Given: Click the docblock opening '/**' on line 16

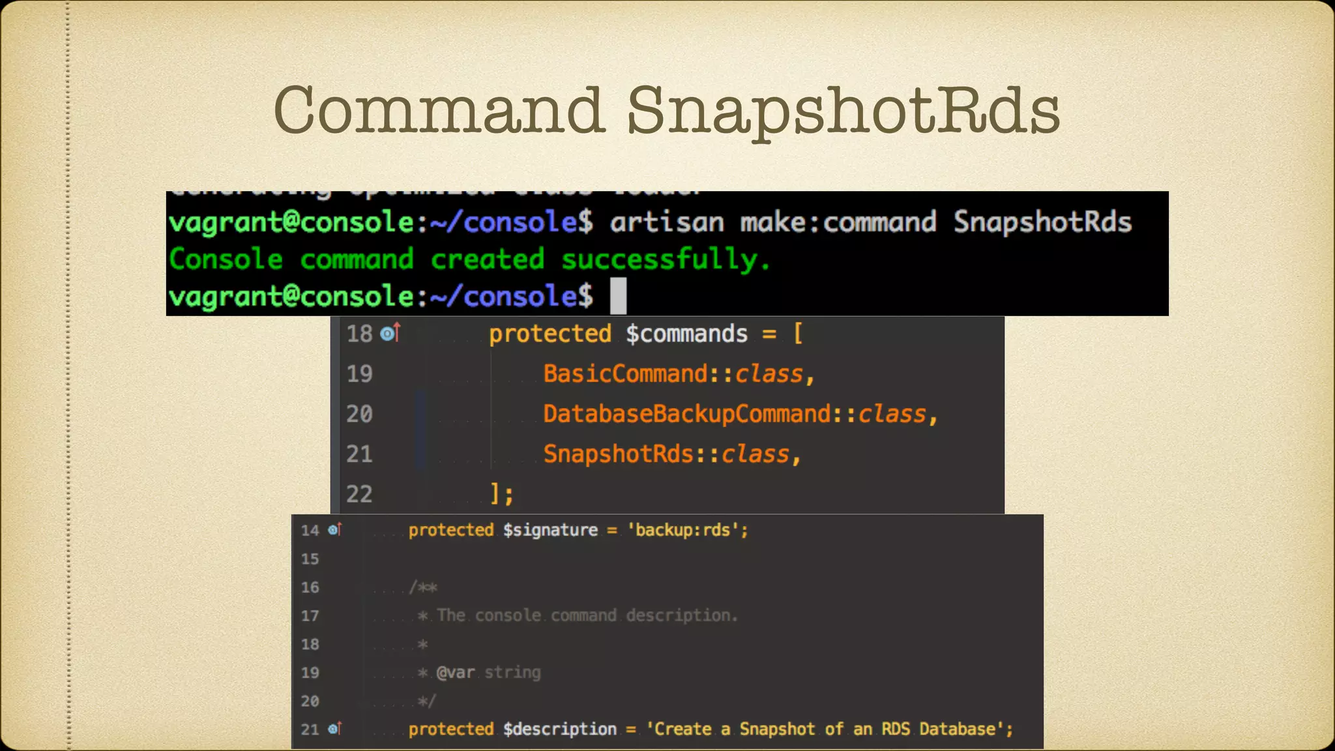Looking at the screenshot, I should [423, 587].
